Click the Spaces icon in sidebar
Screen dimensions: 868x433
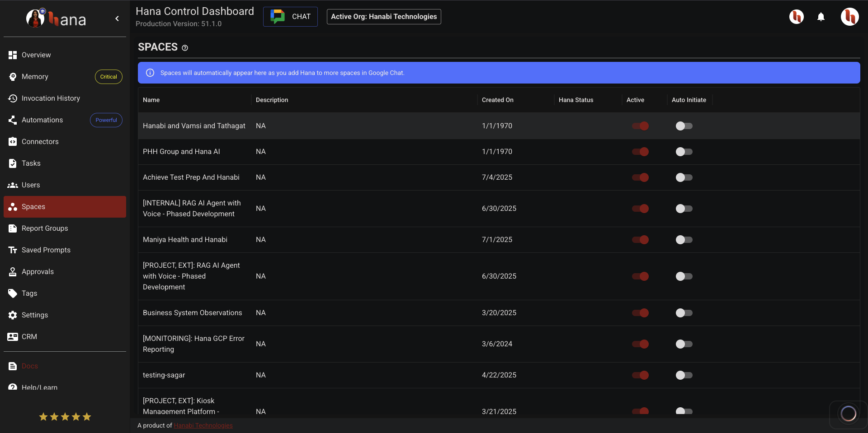(x=13, y=207)
